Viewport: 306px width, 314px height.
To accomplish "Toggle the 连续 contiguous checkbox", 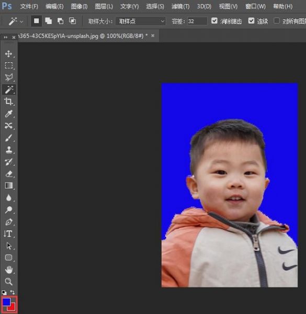I will coord(252,20).
